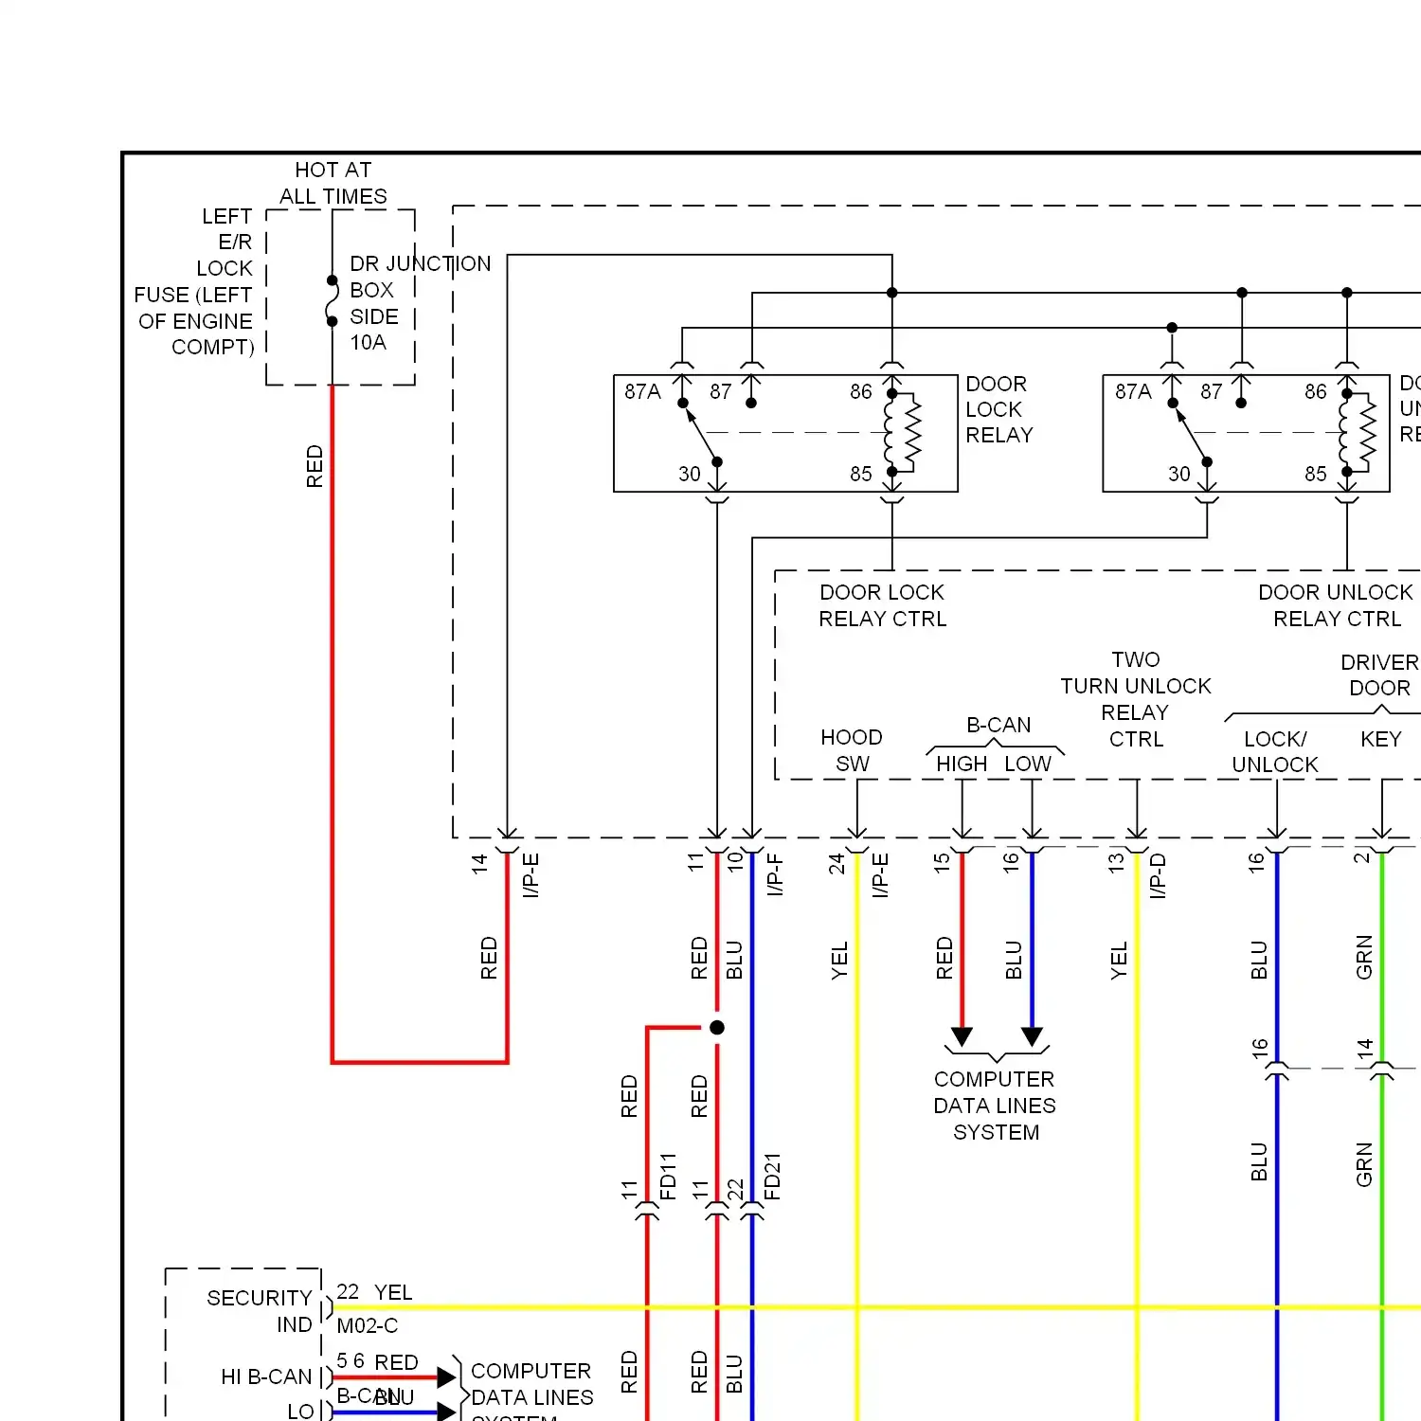Click terminal '30' in the Door Lock Relay

click(690, 474)
